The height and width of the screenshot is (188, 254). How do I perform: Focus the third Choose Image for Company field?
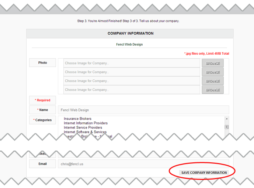[x=132, y=81]
